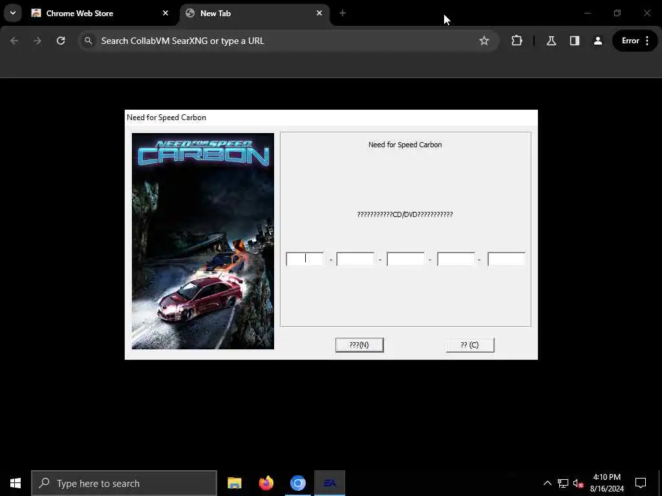The width and height of the screenshot is (662, 496).
Task: Click the first CD key field
Action: pos(305,259)
